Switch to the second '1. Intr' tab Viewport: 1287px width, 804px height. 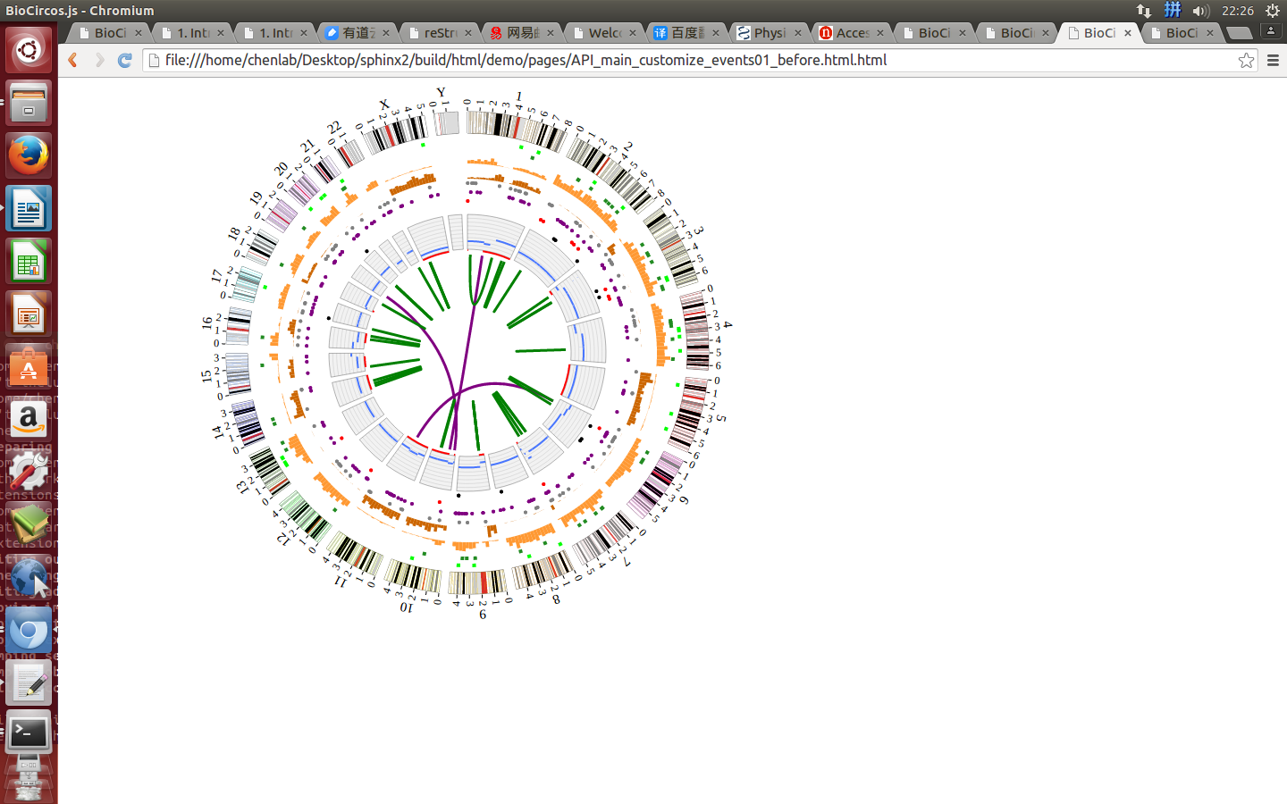(275, 32)
